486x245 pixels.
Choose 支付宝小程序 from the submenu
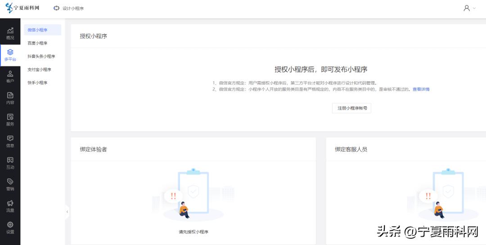pos(39,70)
